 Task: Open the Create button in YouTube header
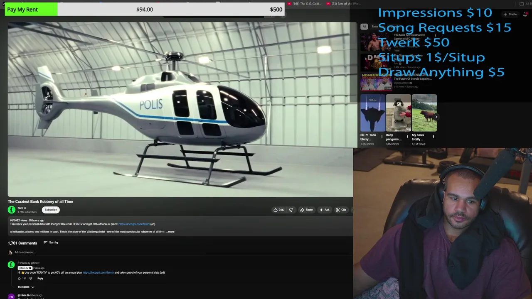point(510,14)
